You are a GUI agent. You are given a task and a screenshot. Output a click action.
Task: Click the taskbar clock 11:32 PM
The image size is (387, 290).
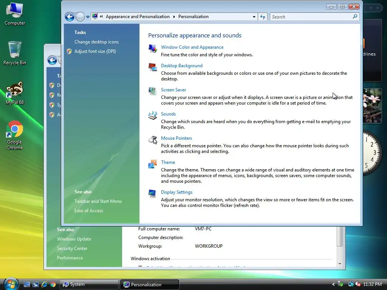[372, 284]
